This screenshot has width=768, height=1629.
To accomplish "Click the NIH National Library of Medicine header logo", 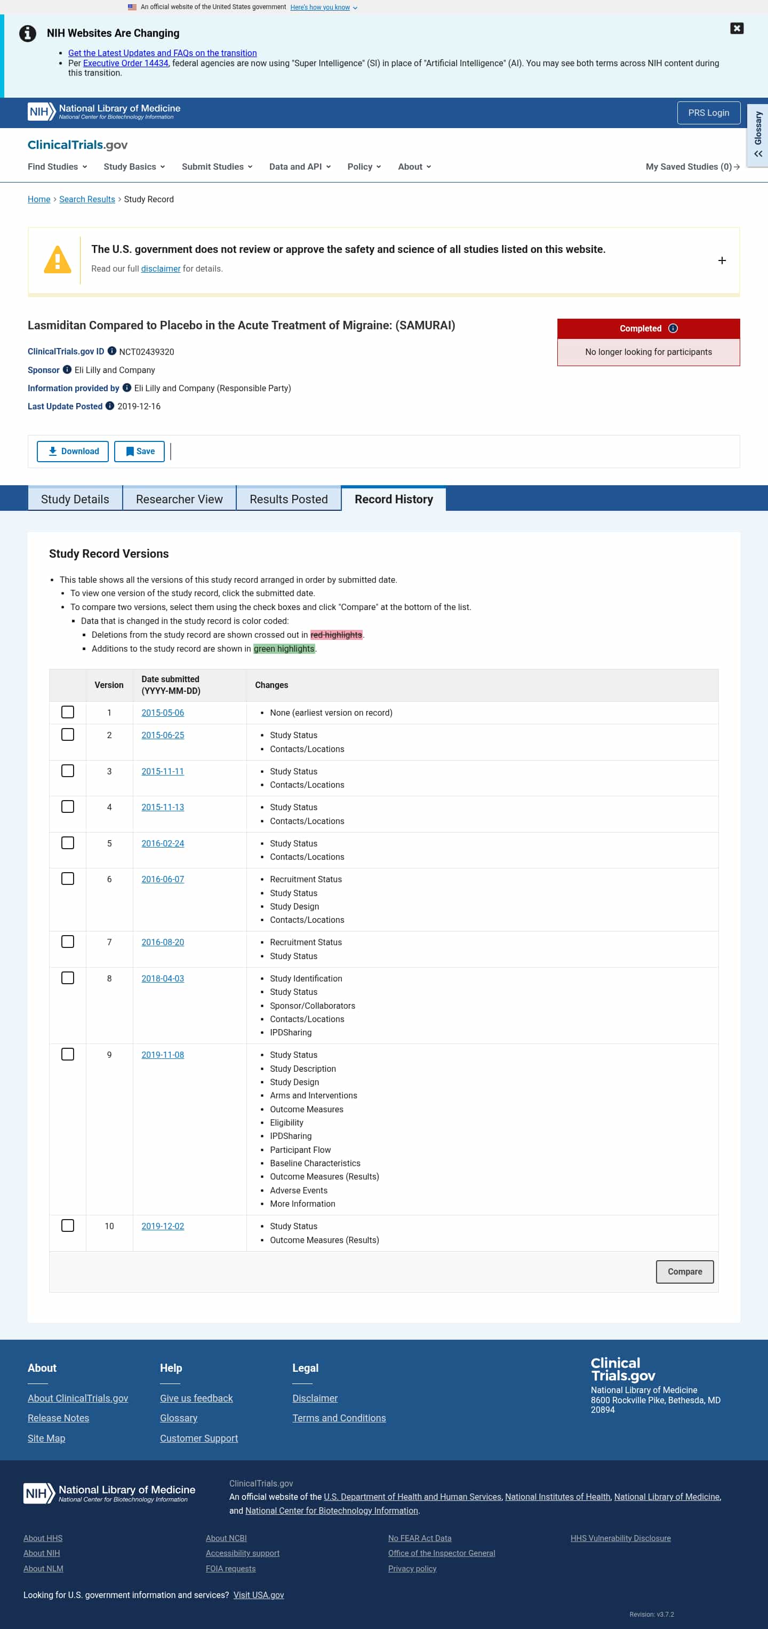I will pos(105,112).
